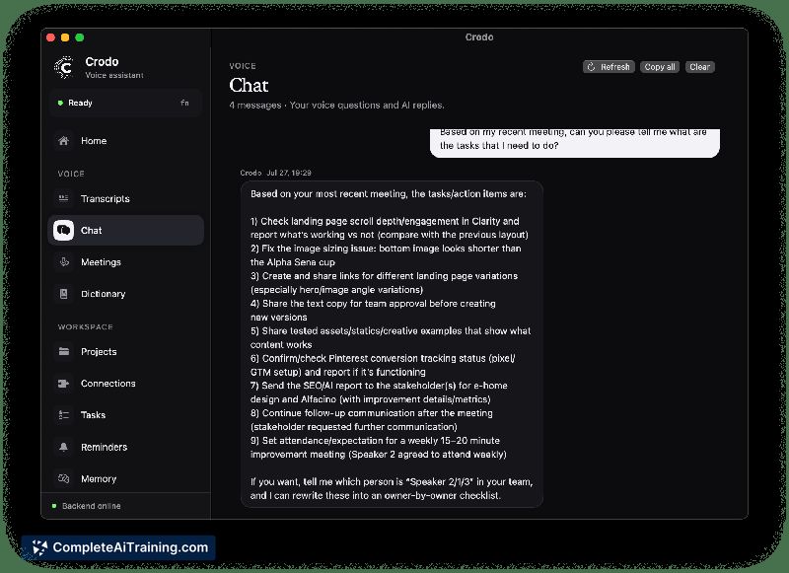Image resolution: width=789 pixels, height=573 pixels.
Task: Click the VOICE sidebar section header
Action: point(71,174)
